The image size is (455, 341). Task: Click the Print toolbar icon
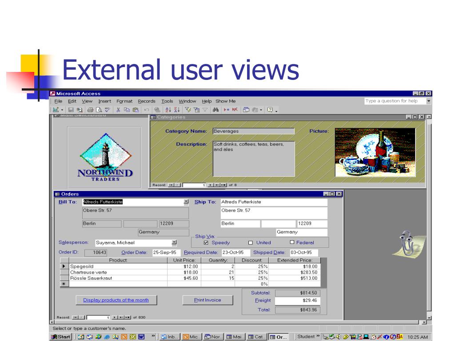click(x=90, y=110)
